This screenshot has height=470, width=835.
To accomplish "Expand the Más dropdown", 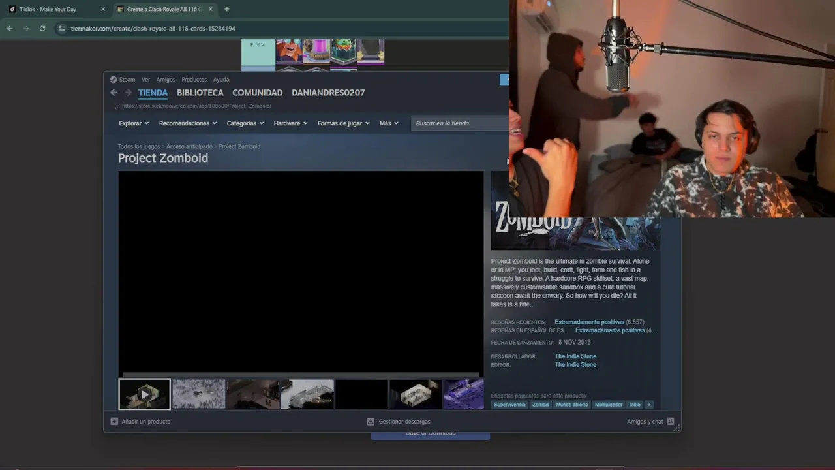I will (x=389, y=123).
